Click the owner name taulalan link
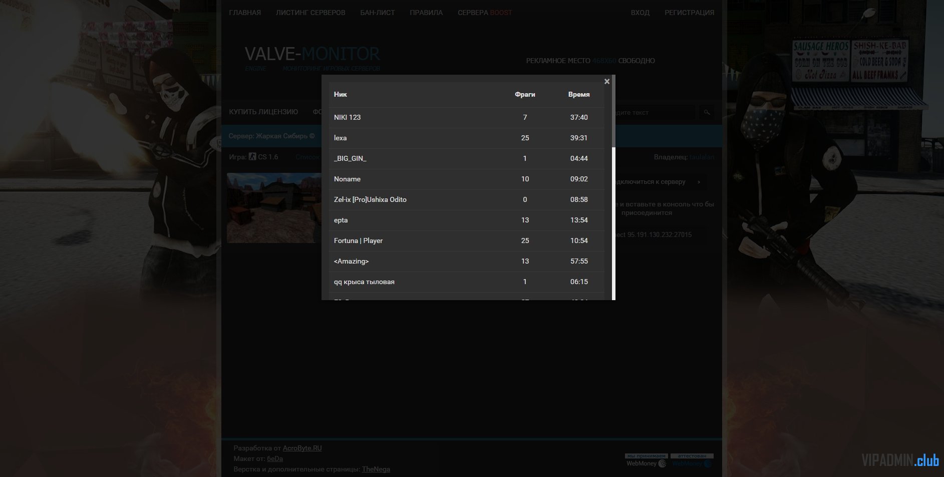The image size is (944, 477). (702, 157)
